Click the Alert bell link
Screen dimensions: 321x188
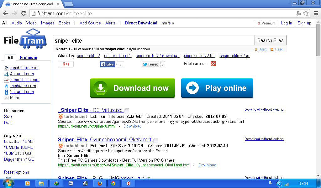260,49
